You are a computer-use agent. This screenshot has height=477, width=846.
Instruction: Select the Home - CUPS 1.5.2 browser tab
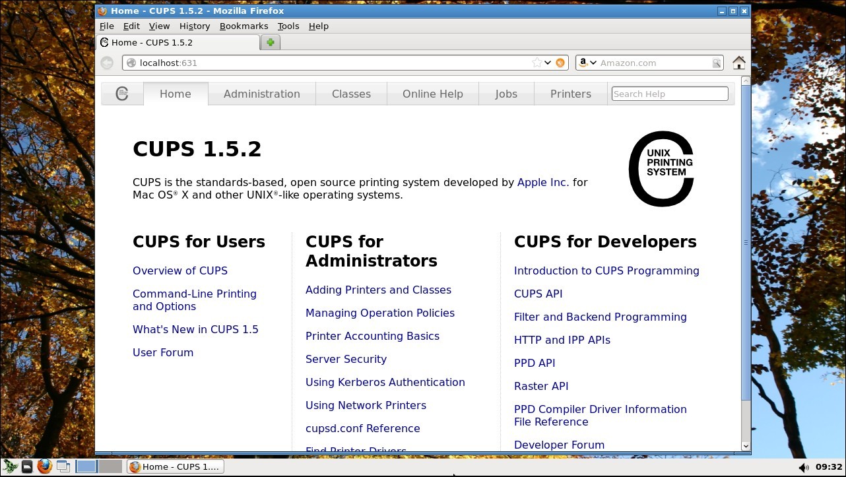[178, 42]
